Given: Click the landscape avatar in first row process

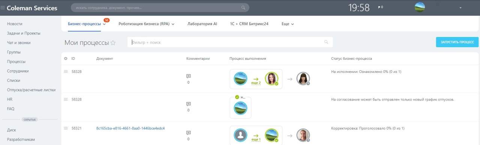Looking at the screenshot, I should (240, 79).
